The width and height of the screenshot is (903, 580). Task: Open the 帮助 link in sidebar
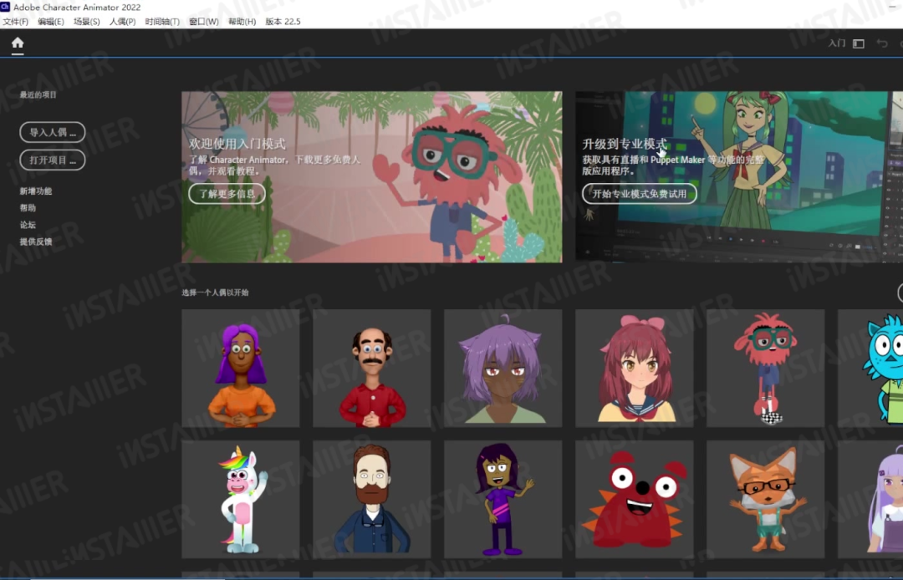coord(28,208)
